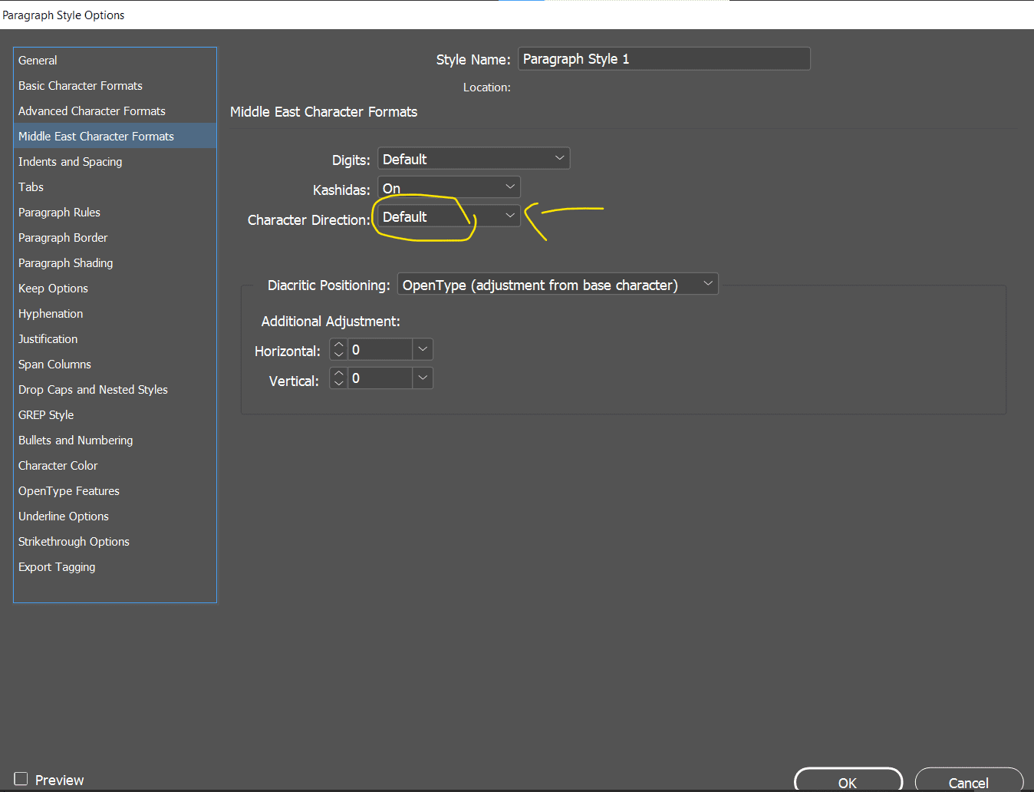Select Middle East Character Formats category

click(x=115, y=136)
